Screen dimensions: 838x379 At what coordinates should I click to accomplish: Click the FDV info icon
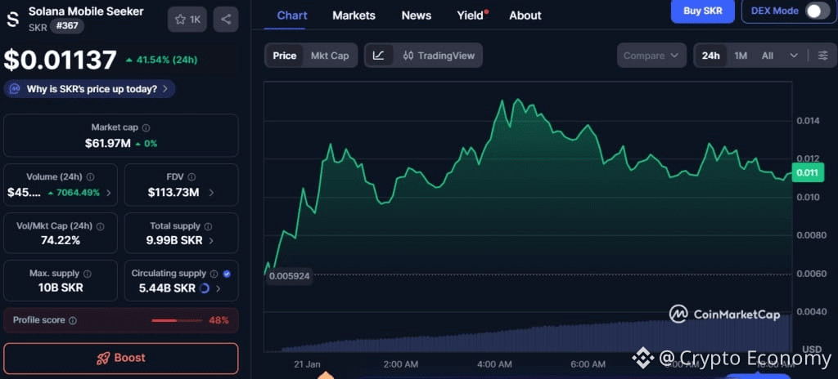[191, 176]
